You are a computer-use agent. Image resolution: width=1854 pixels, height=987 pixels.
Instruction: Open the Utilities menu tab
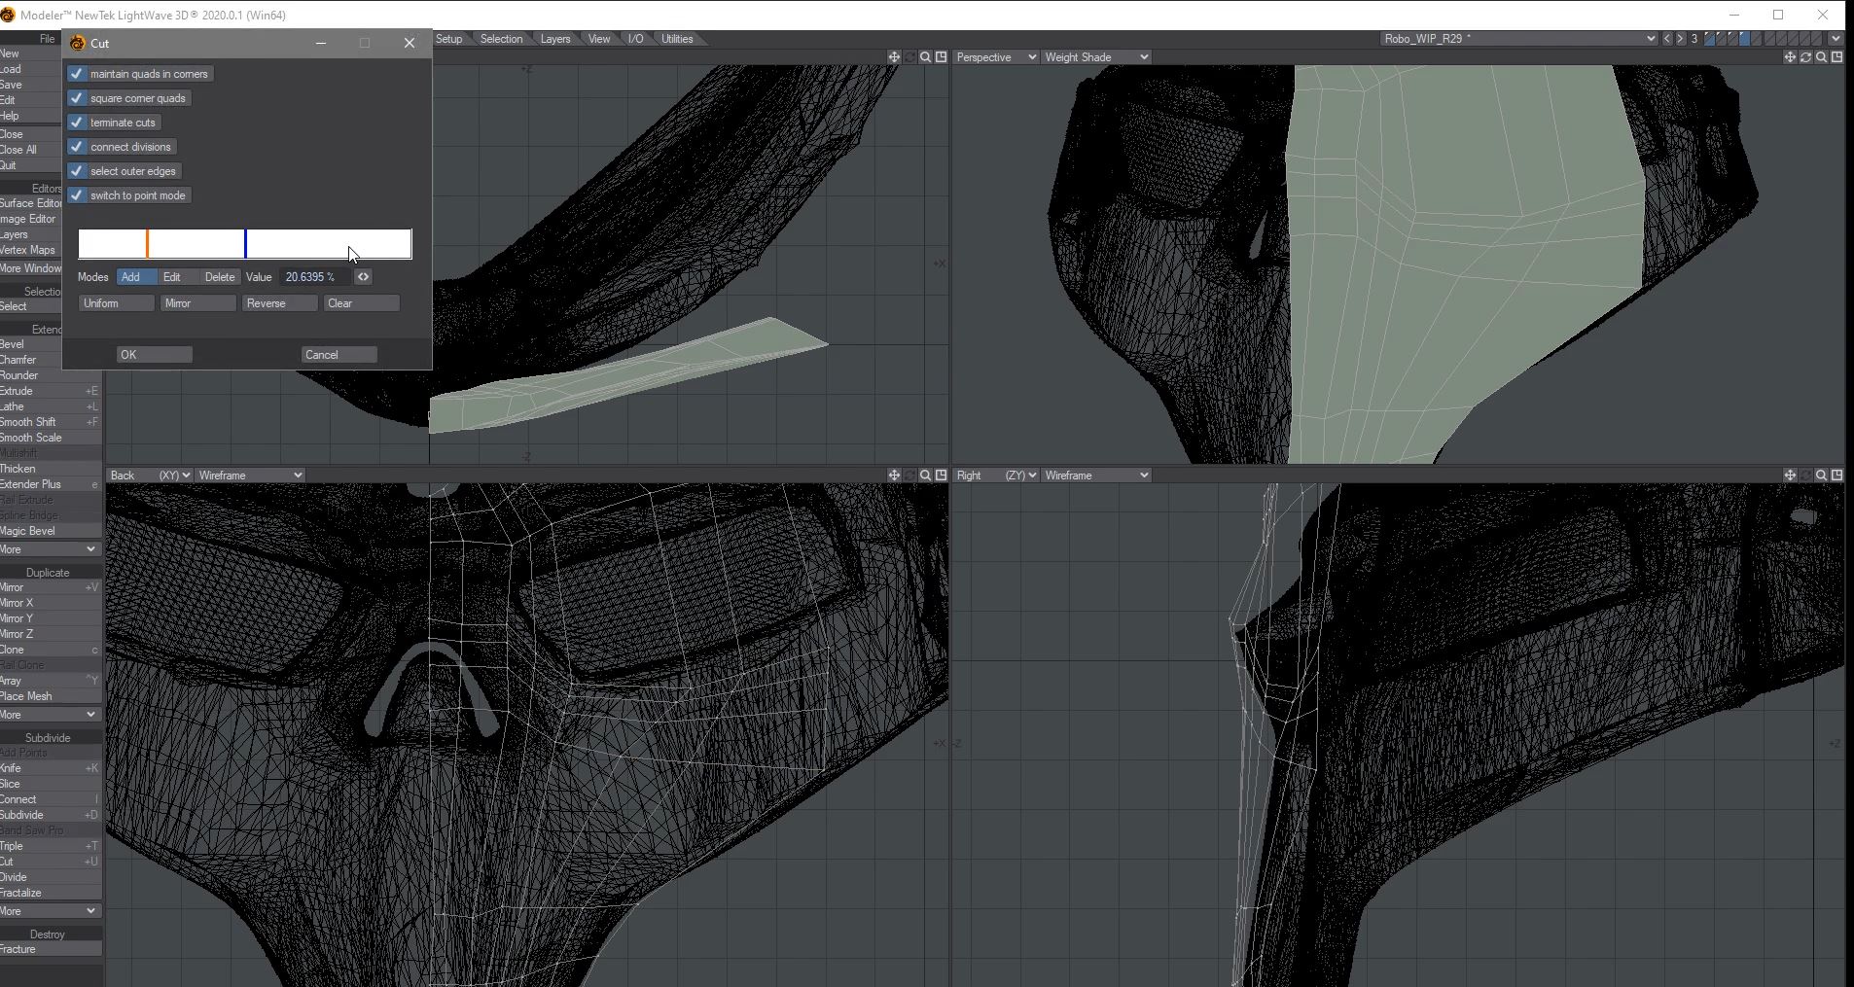(x=677, y=39)
